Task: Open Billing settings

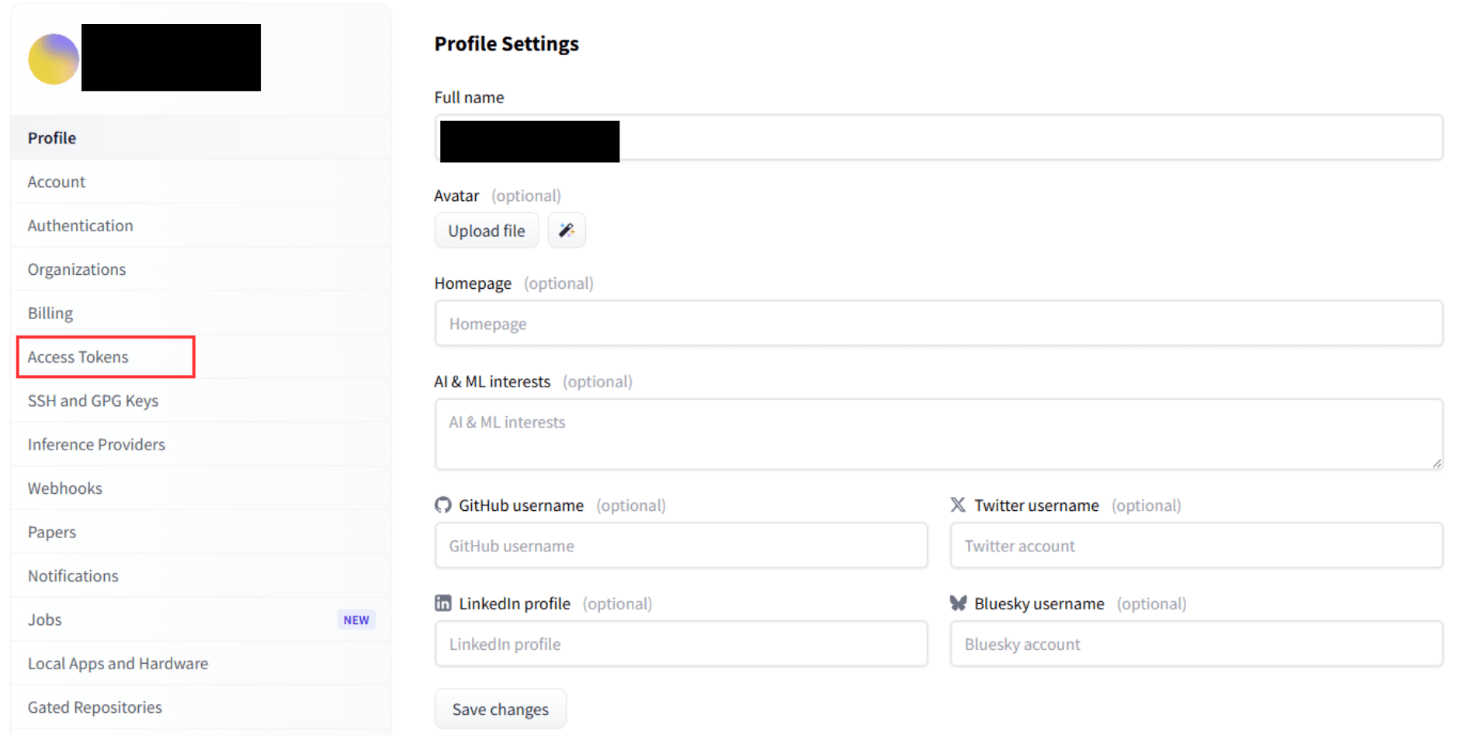Action: 50,313
